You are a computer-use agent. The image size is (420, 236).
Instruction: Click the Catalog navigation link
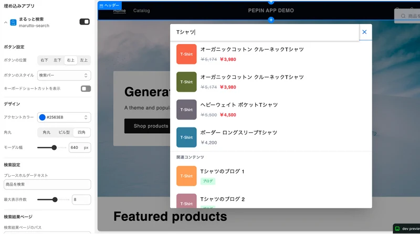(x=142, y=10)
